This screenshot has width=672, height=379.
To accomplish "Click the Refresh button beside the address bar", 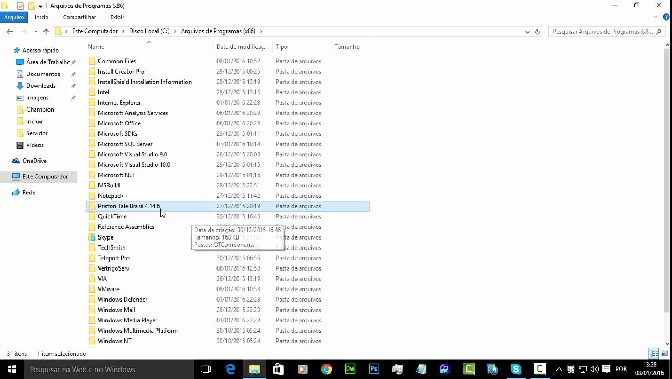I will pos(537,32).
